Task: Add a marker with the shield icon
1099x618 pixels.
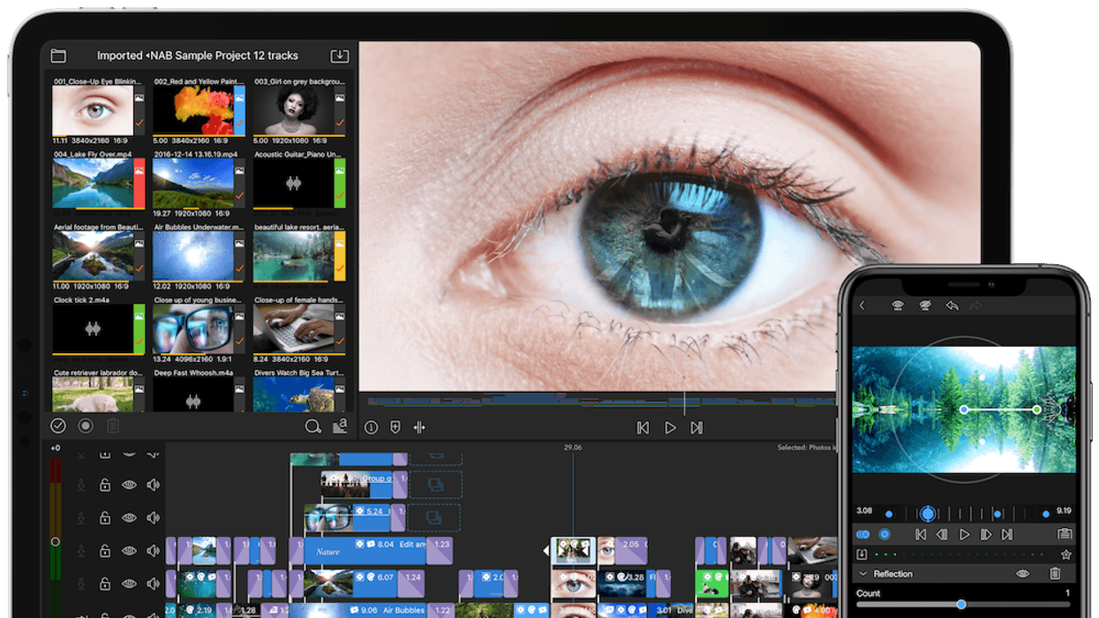Action: (x=395, y=427)
